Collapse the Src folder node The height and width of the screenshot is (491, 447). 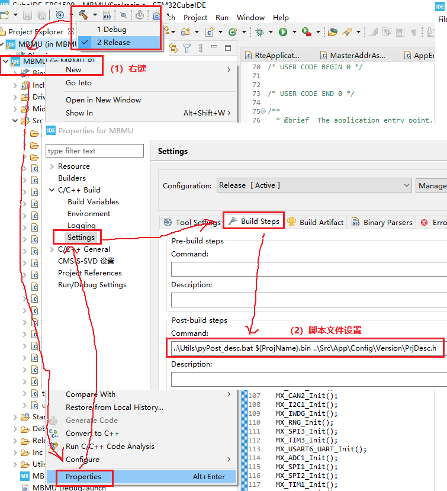pyautogui.click(x=15, y=121)
